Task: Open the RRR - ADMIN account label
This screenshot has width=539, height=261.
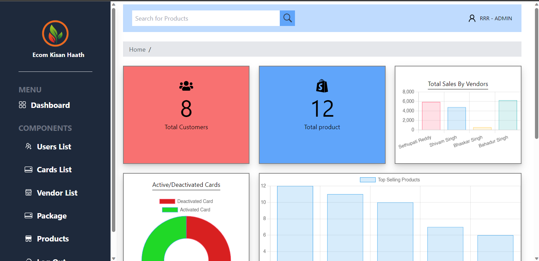Action: [x=496, y=19]
